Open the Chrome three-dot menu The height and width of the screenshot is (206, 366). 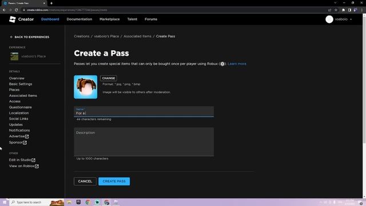point(362,10)
